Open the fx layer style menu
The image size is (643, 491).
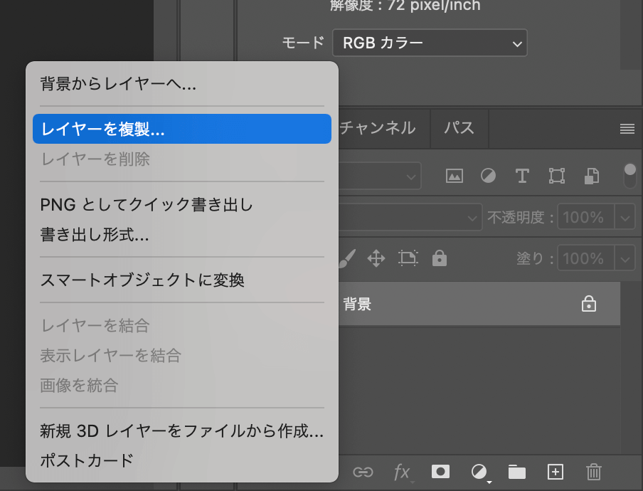pos(403,472)
